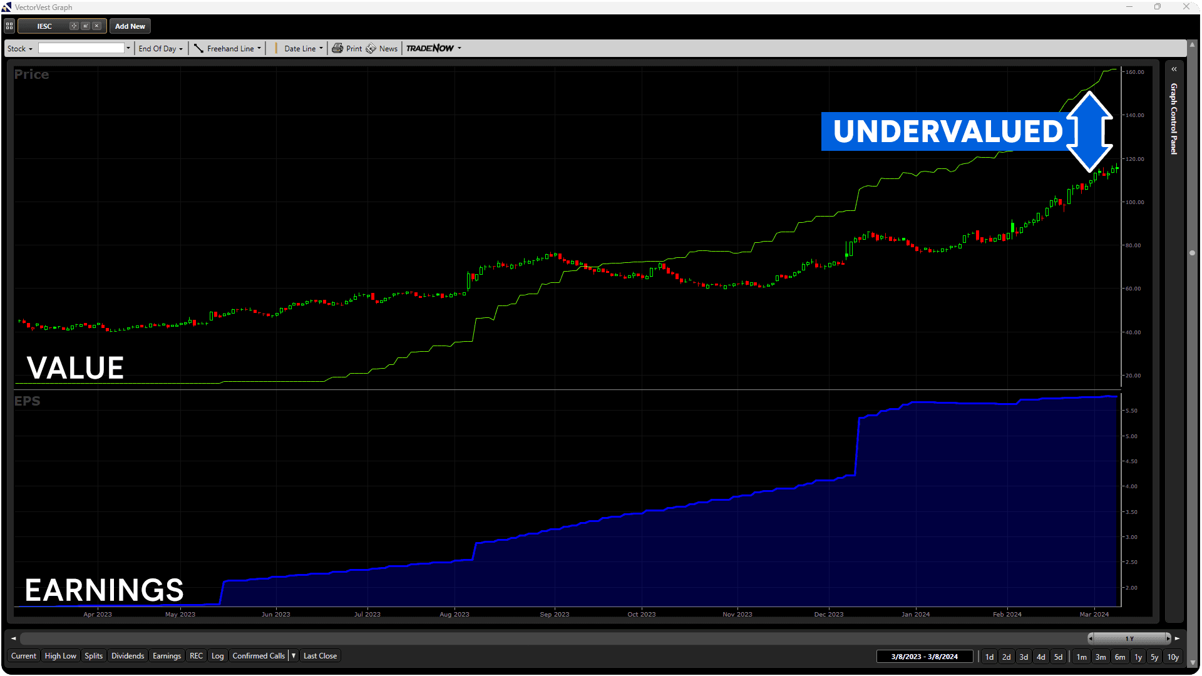The height and width of the screenshot is (676, 1202).
Task: Click the move icon on IESC tab
Action: pyautogui.click(x=74, y=26)
